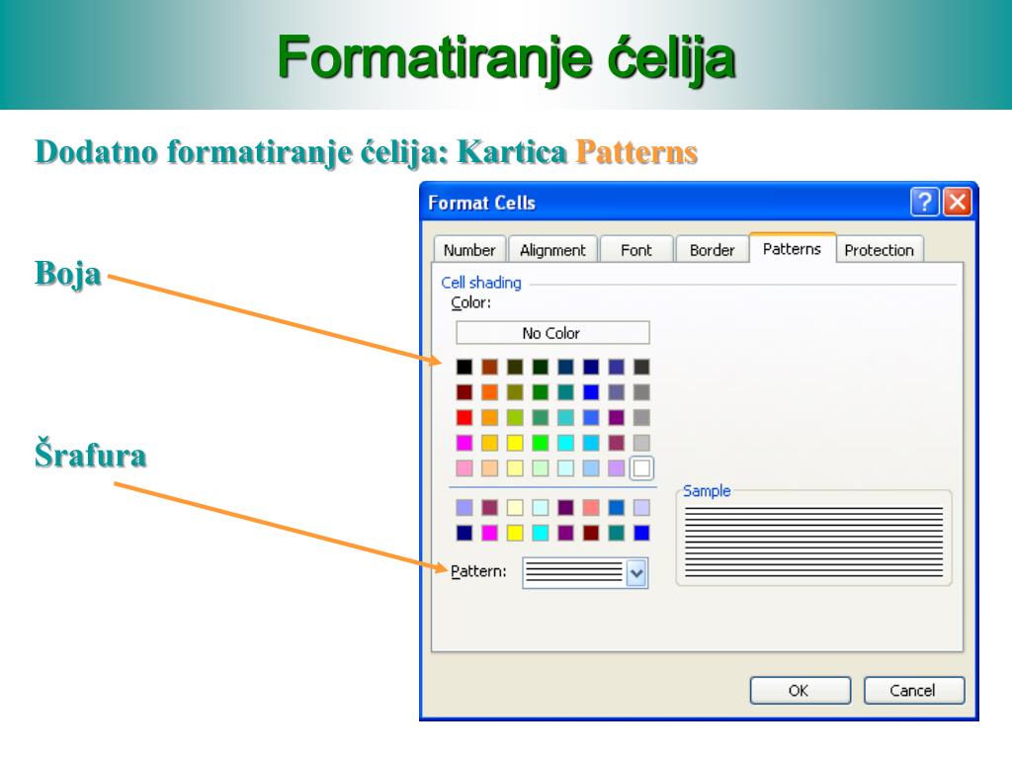Click the Cancel button
The width and height of the screenshot is (1012, 759).
point(913,691)
